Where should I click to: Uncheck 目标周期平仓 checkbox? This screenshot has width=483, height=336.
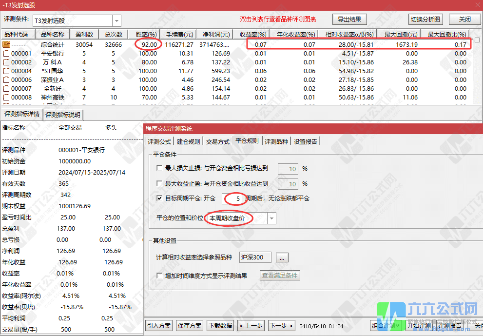click(159, 198)
